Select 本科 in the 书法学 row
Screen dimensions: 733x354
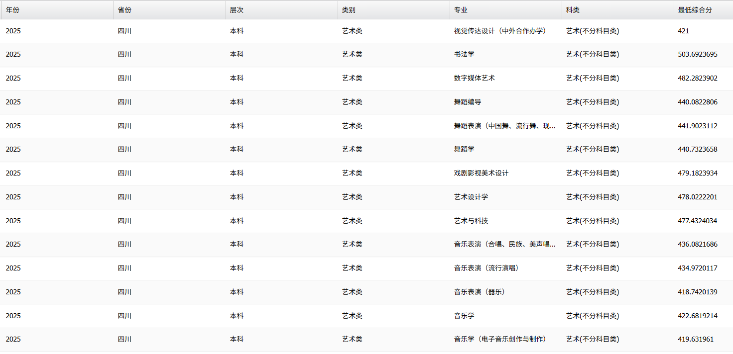(237, 55)
